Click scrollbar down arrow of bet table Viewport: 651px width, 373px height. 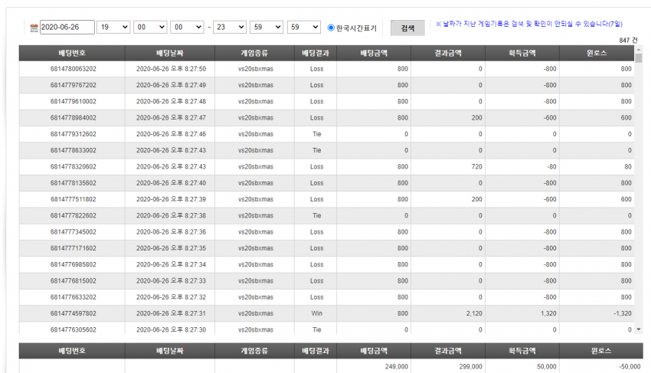[639, 329]
